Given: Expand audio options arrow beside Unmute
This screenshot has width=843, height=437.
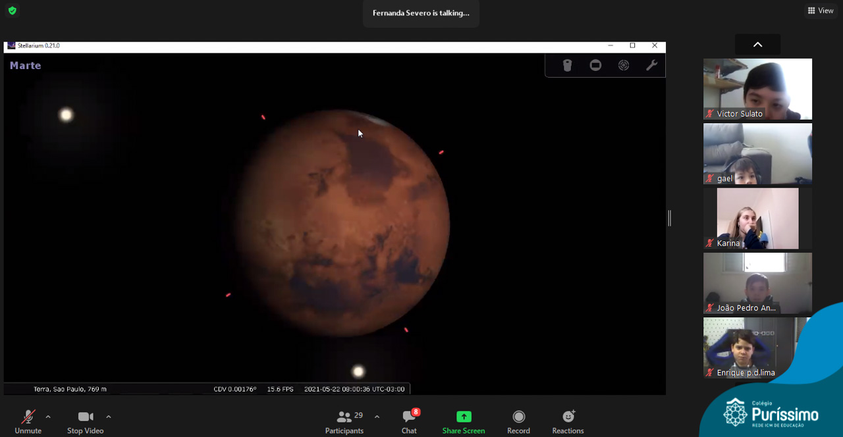Looking at the screenshot, I should 48,417.
